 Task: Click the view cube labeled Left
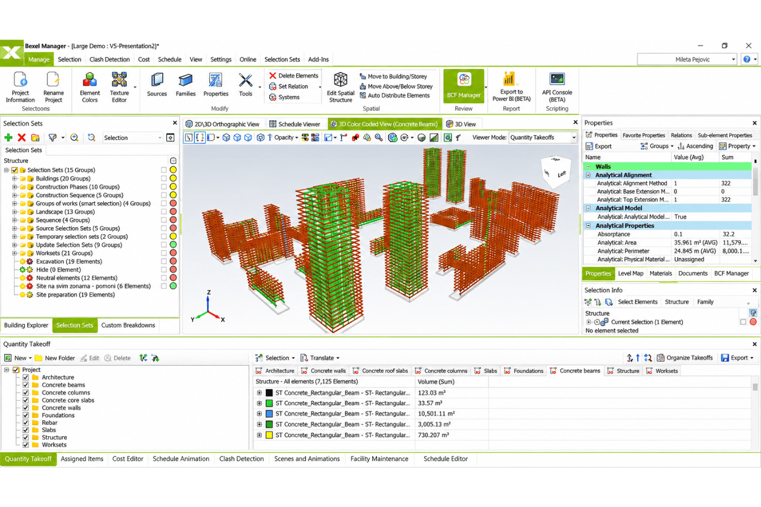coord(556,173)
